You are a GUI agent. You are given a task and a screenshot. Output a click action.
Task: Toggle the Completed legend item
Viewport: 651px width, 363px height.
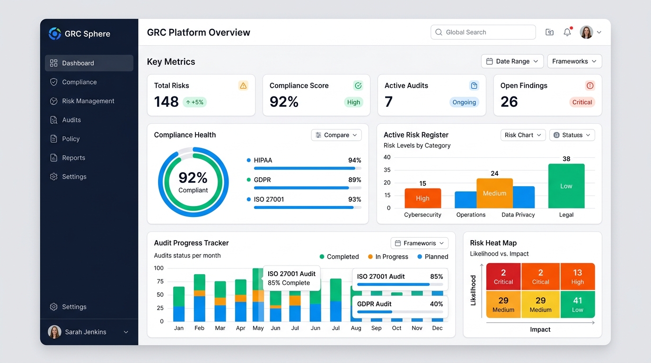coord(339,257)
